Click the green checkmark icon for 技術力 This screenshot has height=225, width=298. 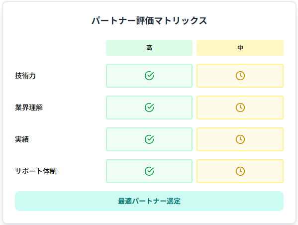pyautogui.click(x=149, y=76)
